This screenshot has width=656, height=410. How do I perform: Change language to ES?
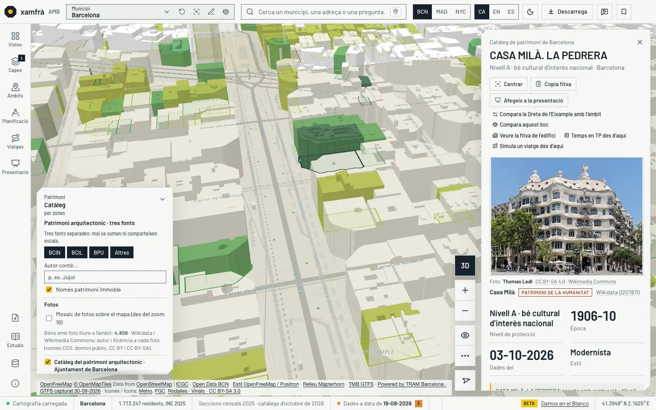511,12
